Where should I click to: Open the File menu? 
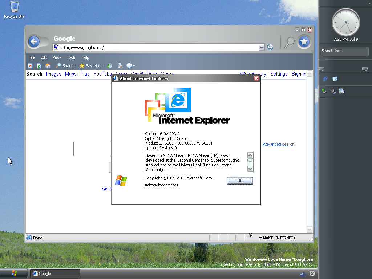32,57
